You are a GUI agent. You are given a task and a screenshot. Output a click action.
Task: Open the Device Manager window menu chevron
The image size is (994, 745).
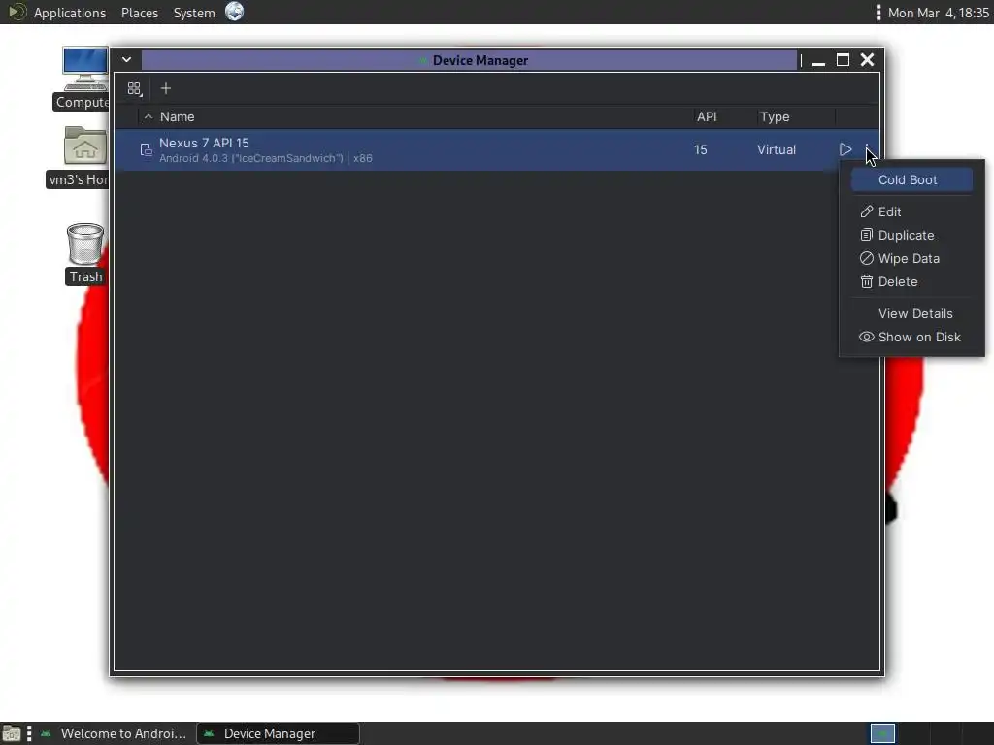[x=127, y=59]
